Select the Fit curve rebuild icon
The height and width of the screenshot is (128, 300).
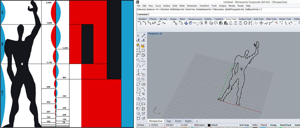[231, 23]
